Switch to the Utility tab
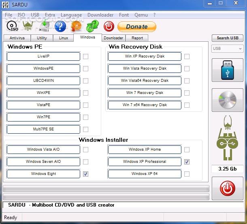Image resolution: width=247 pixels, height=224 pixels. click(x=42, y=38)
